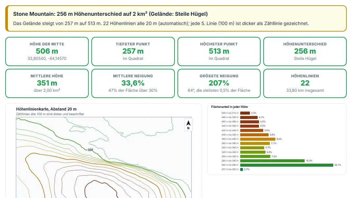352x198 pixels.
Task: Click the "513 m" Höchster Punkt value
Action: point(219,51)
